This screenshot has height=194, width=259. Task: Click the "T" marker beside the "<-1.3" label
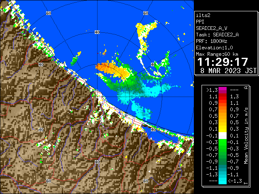point(246,183)
